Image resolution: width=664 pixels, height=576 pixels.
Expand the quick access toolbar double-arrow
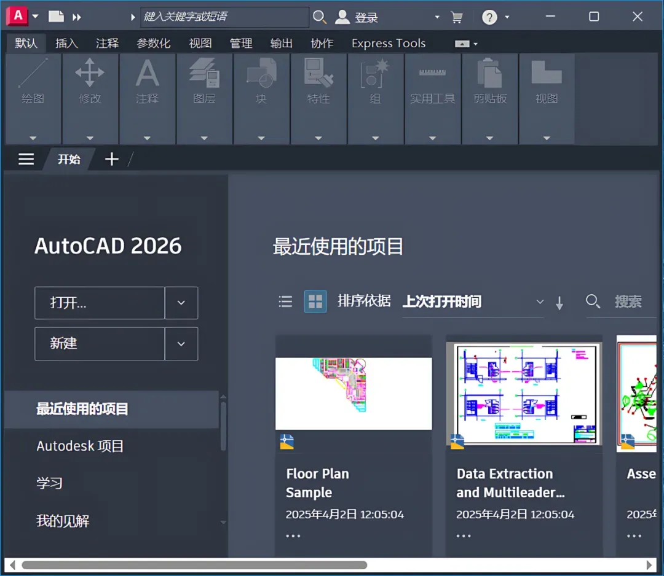coord(77,17)
